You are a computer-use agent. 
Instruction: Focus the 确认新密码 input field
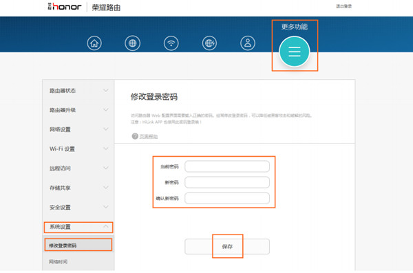click(227, 198)
